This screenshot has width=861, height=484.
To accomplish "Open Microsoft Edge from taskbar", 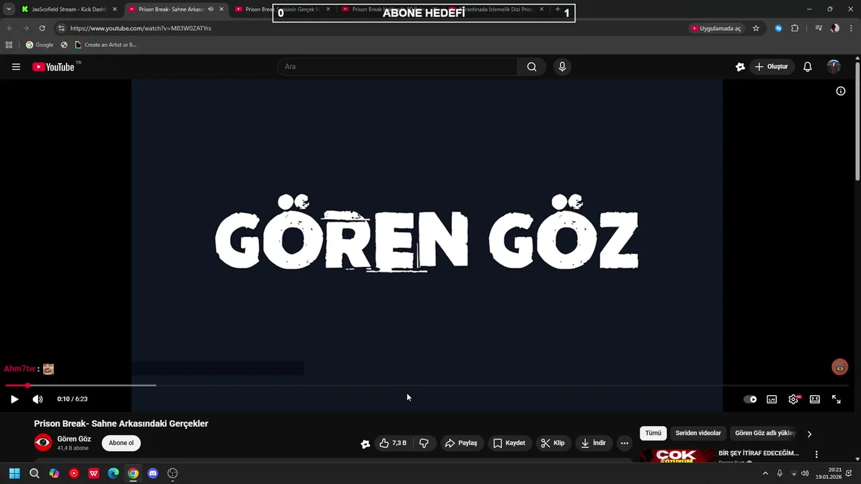I will (x=113, y=473).
